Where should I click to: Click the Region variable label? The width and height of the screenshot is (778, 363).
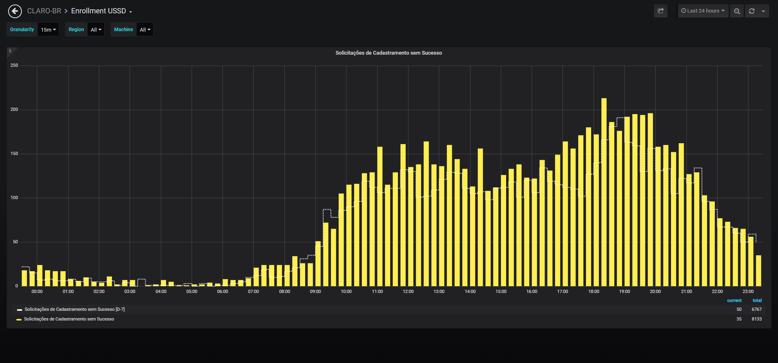[76, 30]
